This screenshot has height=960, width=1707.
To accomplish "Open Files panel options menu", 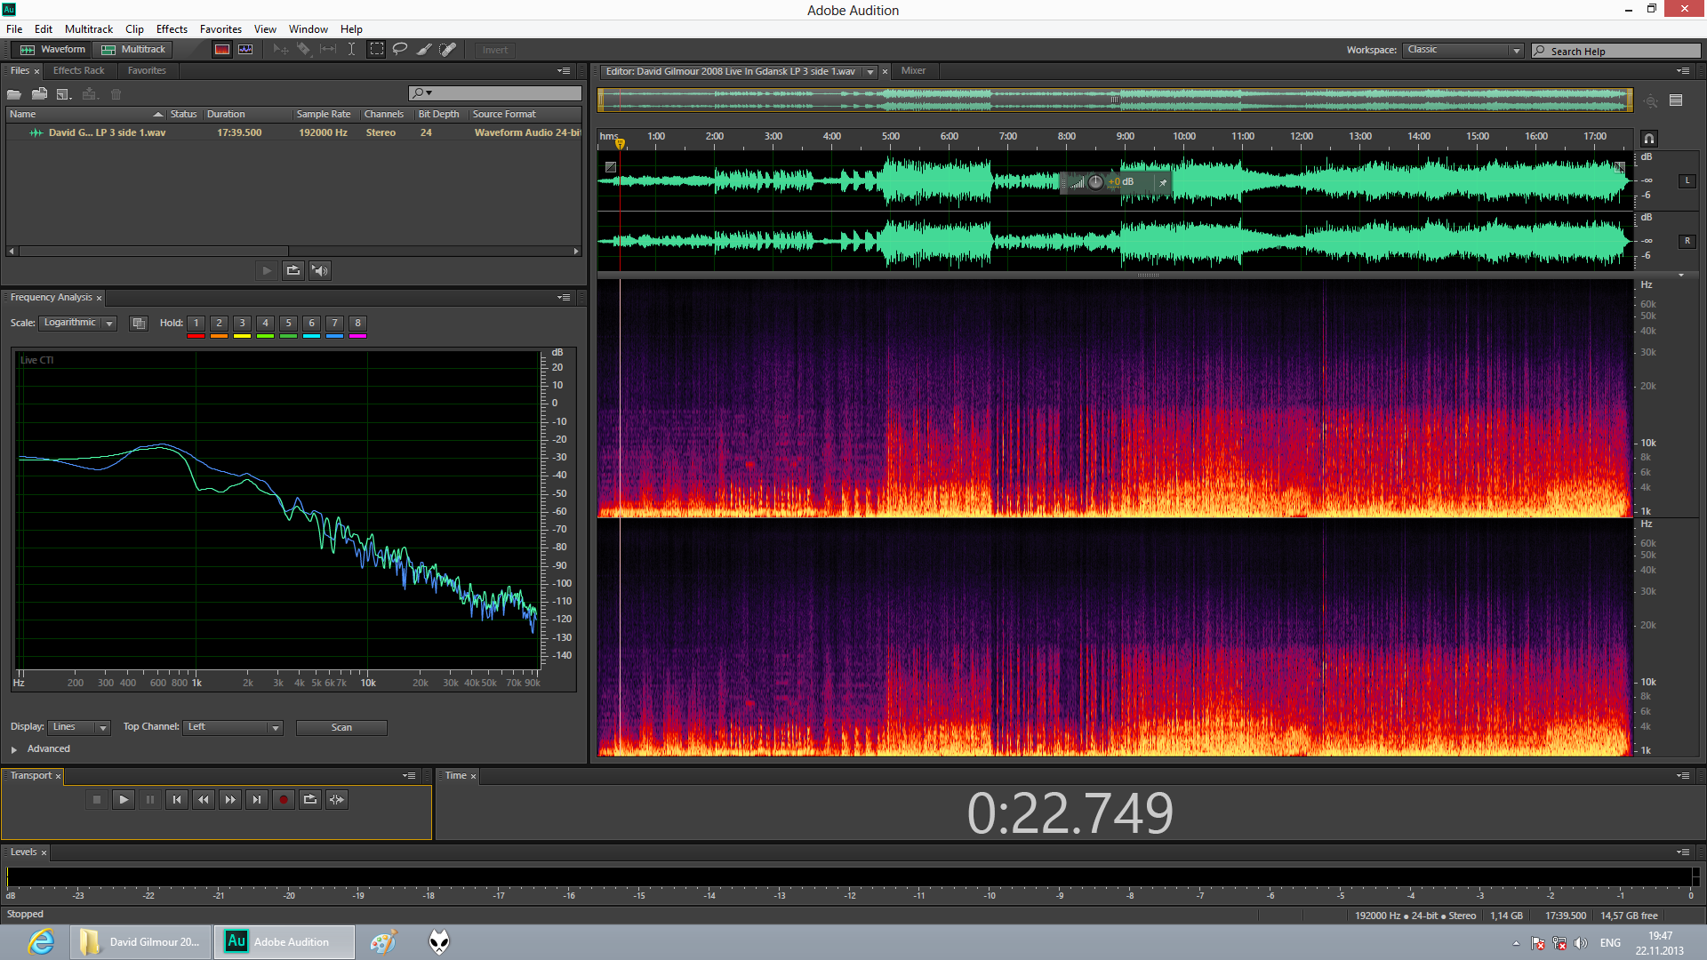I will pos(564,71).
